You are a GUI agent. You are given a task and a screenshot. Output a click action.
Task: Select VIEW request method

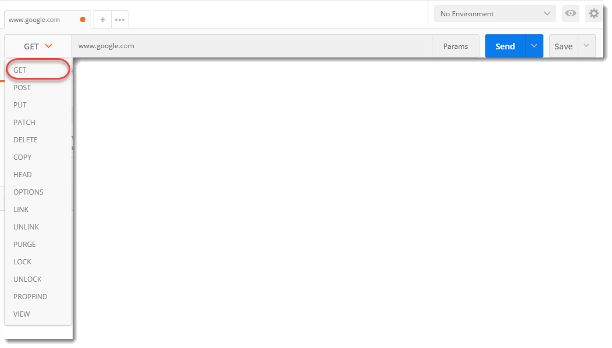tap(38, 314)
